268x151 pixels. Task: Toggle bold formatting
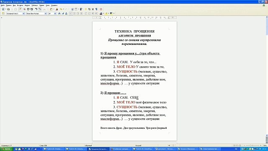coord(59,13)
